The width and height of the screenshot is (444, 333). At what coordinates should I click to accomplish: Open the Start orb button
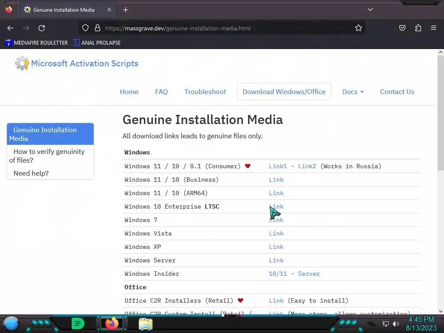coord(11,323)
